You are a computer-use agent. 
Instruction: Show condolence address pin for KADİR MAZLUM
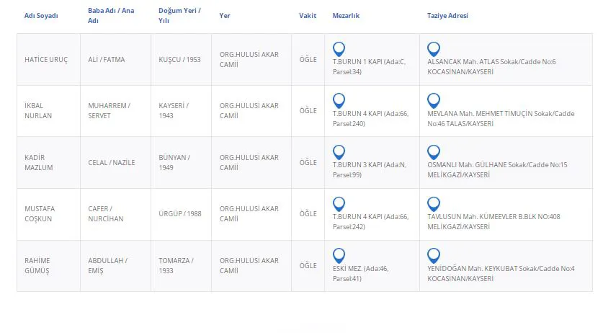coord(433,152)
